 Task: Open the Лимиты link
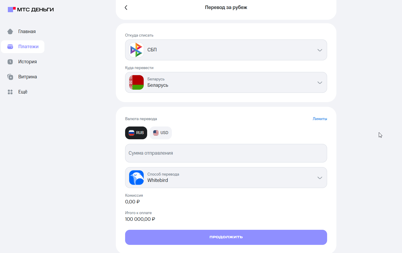(x=320, y=119)
